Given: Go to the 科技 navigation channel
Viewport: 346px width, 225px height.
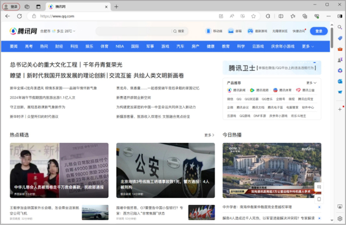Looking at the screenshot, I should [x=74, y=47].
